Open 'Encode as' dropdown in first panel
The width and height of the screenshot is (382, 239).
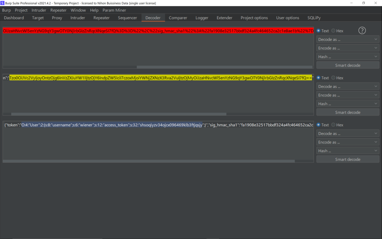tap(348, 48)
